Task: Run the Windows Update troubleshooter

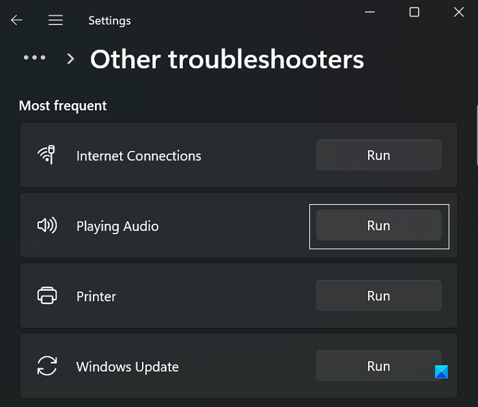Action: tap(378, 366)
